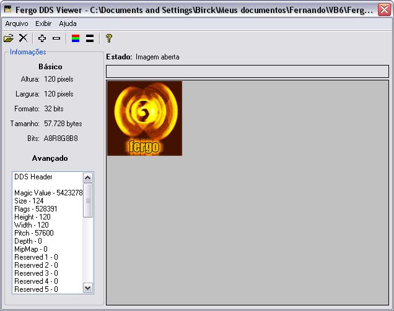The width and height of the screenshot is (394, 311).
Task: Zoom in with the plus icon
Action: point(42,38)
